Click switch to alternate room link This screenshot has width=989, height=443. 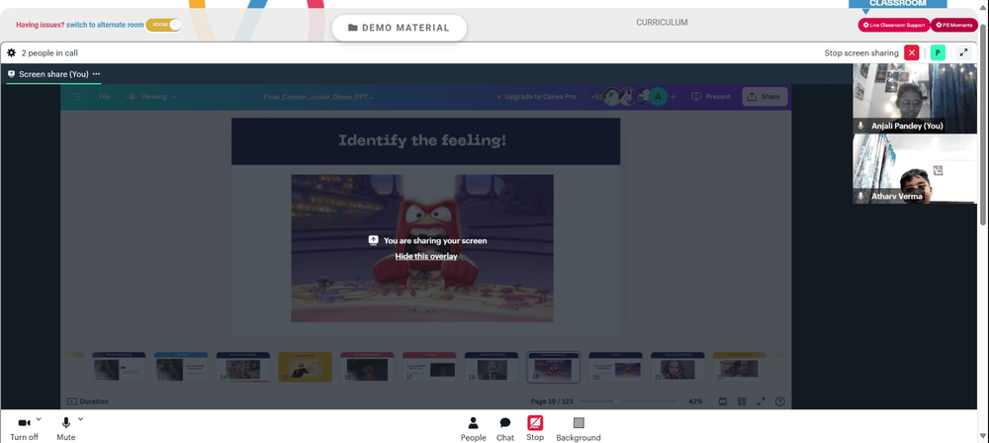coord(104,25)
